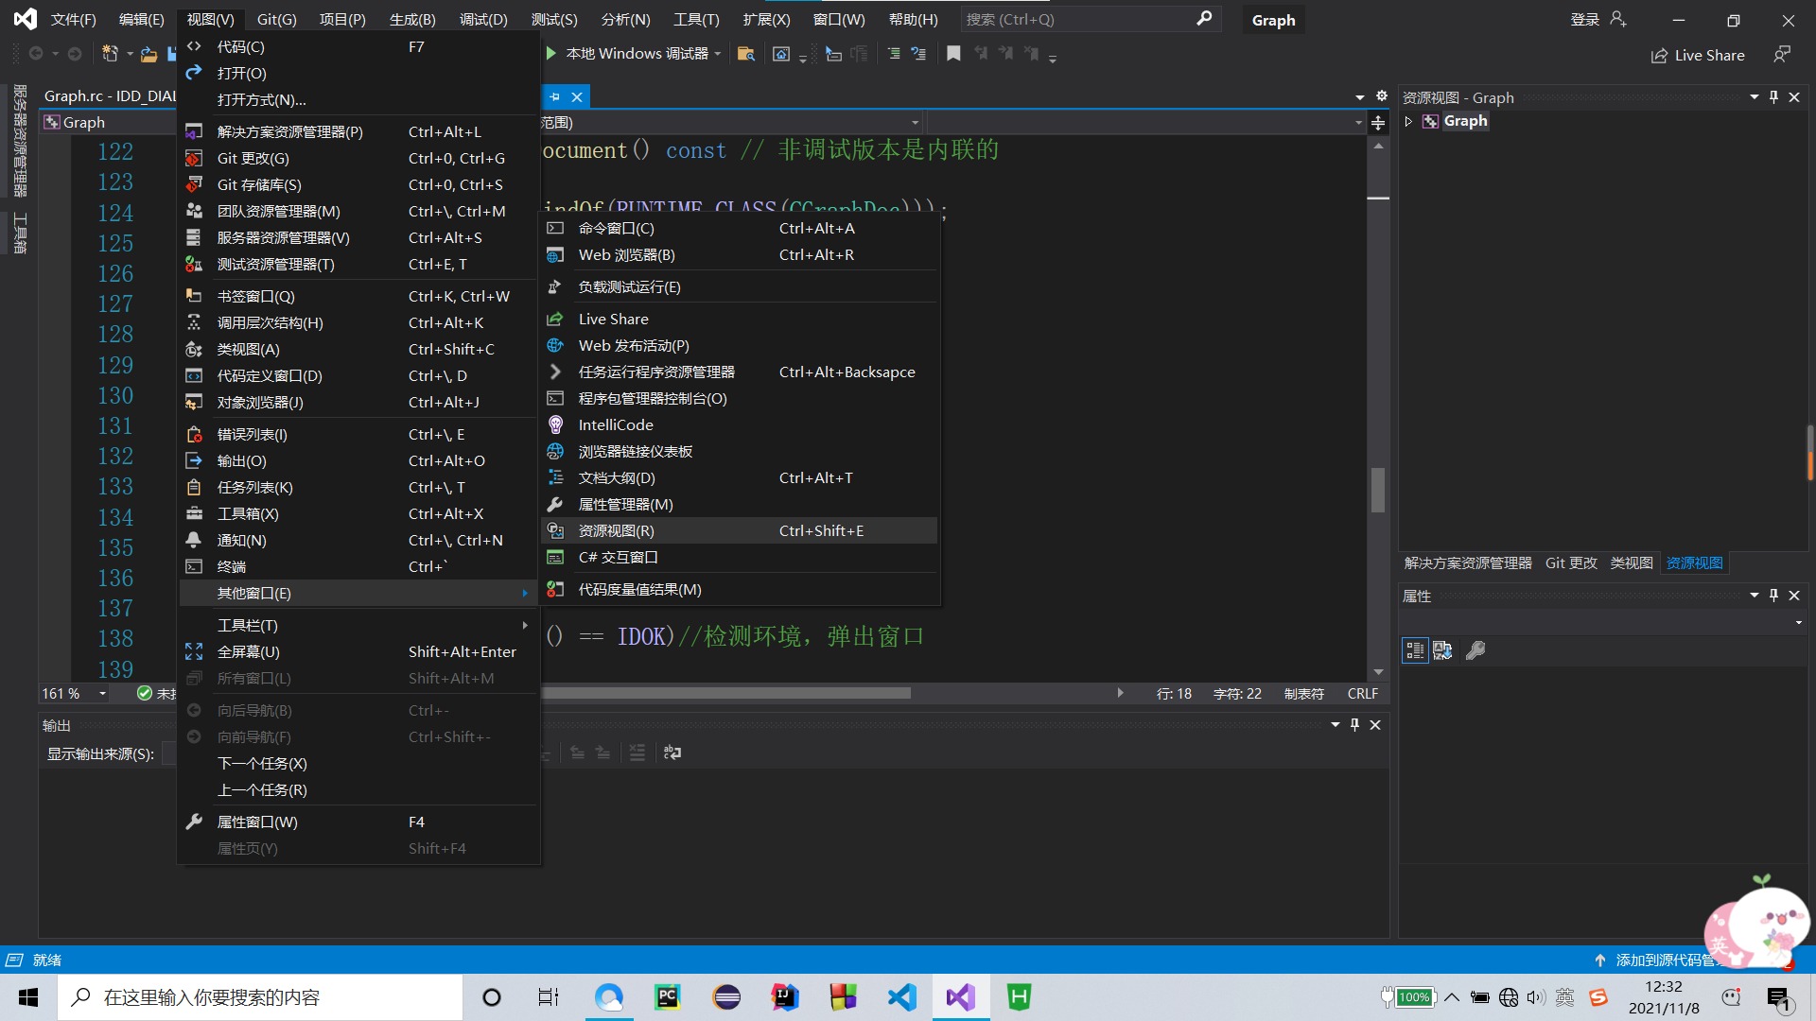Image resolution: width=1816 pixels, height=1021 pixels.
Task: Toggle auto-hide pin on 属性 panel
Action: pos(1773,596)
